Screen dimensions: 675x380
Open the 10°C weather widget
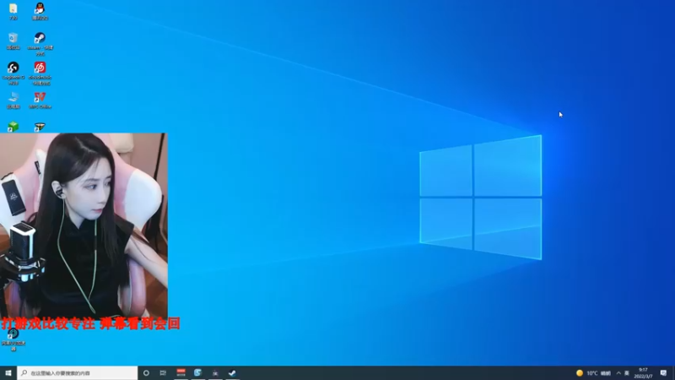(593, 373)
